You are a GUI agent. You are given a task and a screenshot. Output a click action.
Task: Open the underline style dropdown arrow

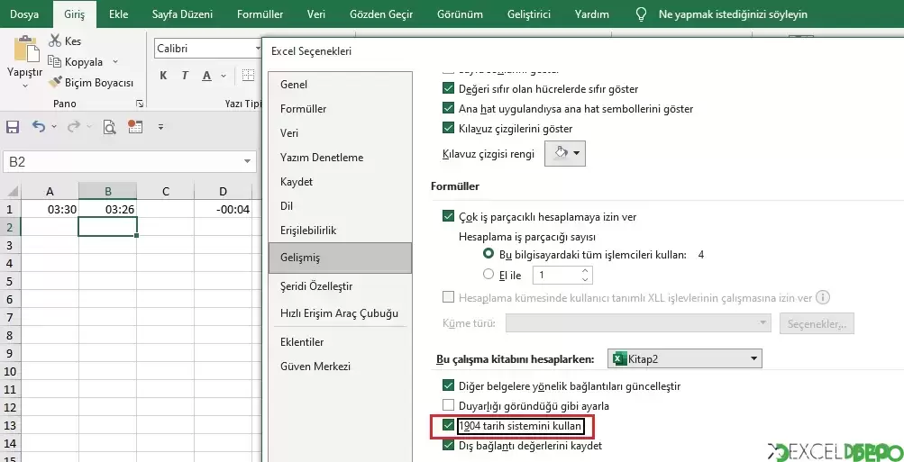(x=224, y=76)
